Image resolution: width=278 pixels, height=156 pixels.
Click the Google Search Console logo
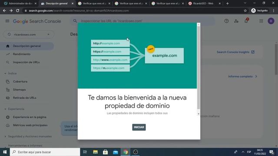point(37,21)
